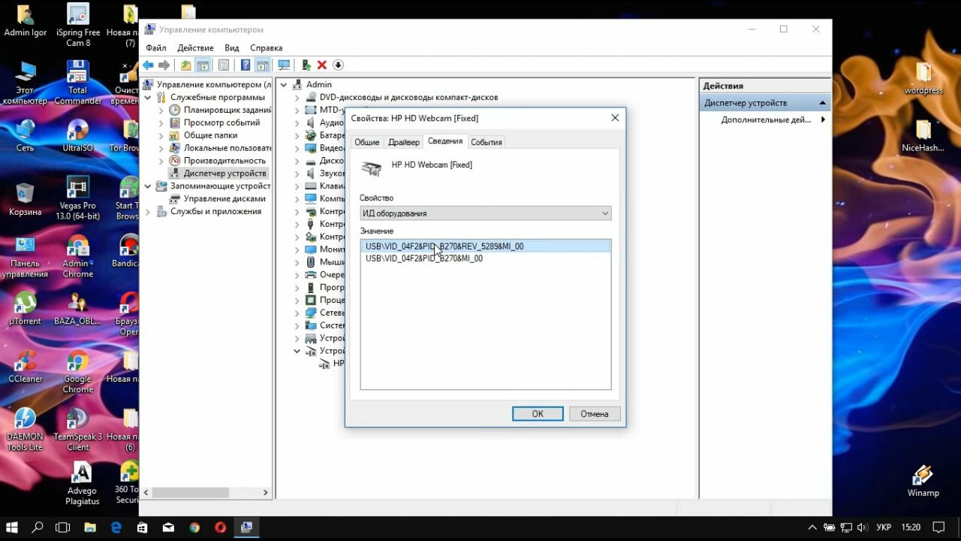Click the Scan for hardware changes monitor icon
Viewport: 961px width, 541px height.
284,65
